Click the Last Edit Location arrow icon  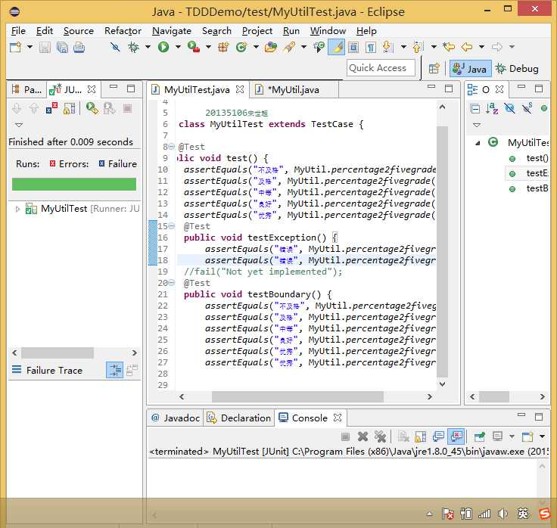pyautogui.click(x=449, y=46)
